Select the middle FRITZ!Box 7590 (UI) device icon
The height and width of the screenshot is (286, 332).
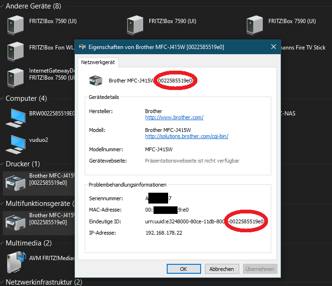click(x=135, y=25)
